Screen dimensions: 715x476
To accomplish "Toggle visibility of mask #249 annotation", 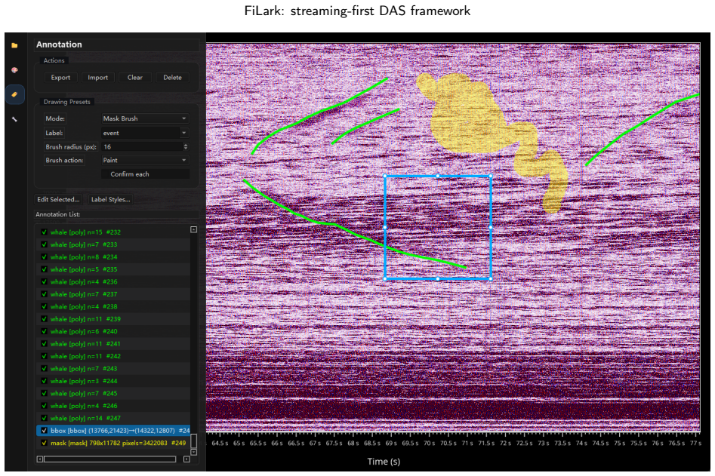I will coord(45,443).
